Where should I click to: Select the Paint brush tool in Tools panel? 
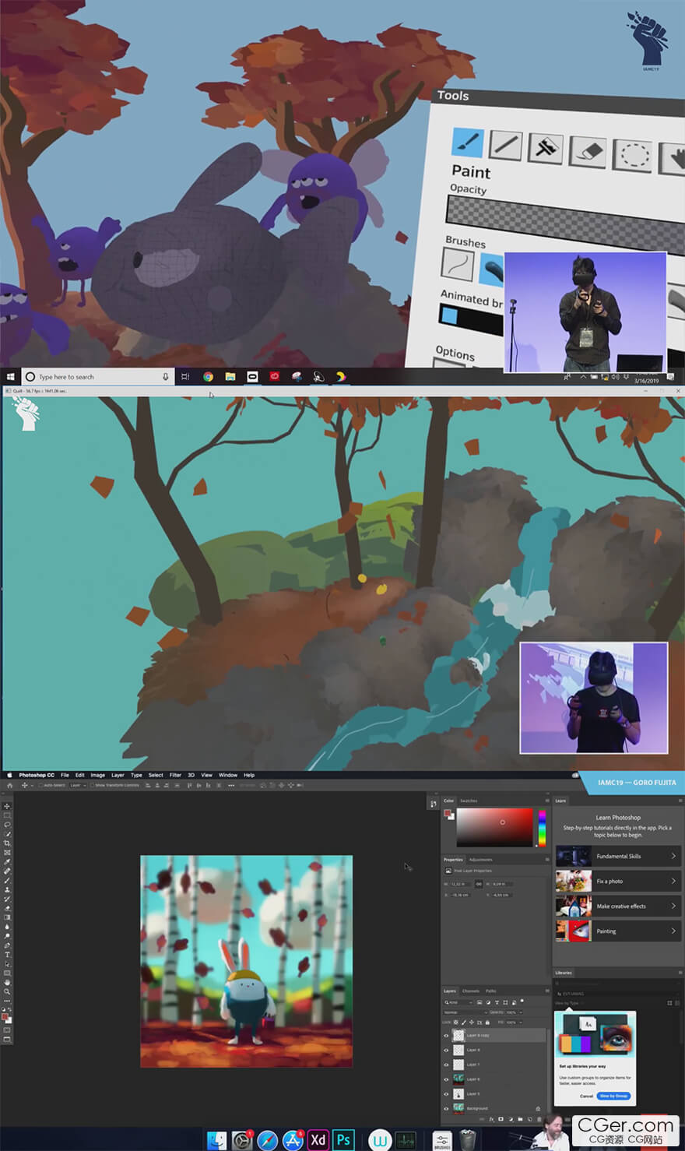(x=468, y=142)
